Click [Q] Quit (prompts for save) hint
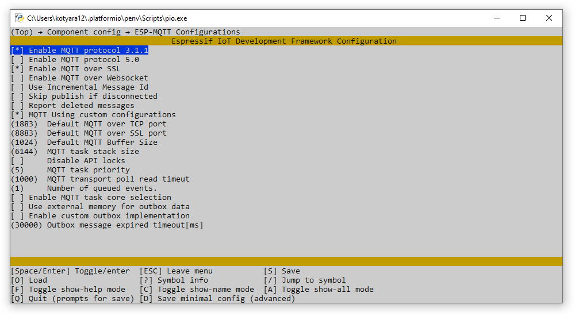 coord(72,298)
